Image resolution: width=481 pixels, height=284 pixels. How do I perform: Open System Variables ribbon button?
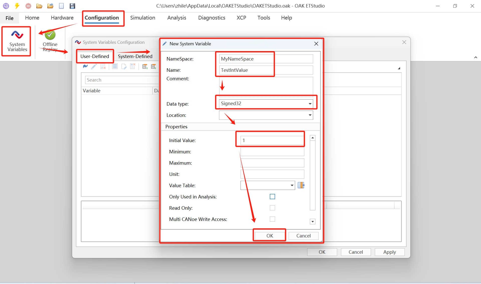click(17, 41)
